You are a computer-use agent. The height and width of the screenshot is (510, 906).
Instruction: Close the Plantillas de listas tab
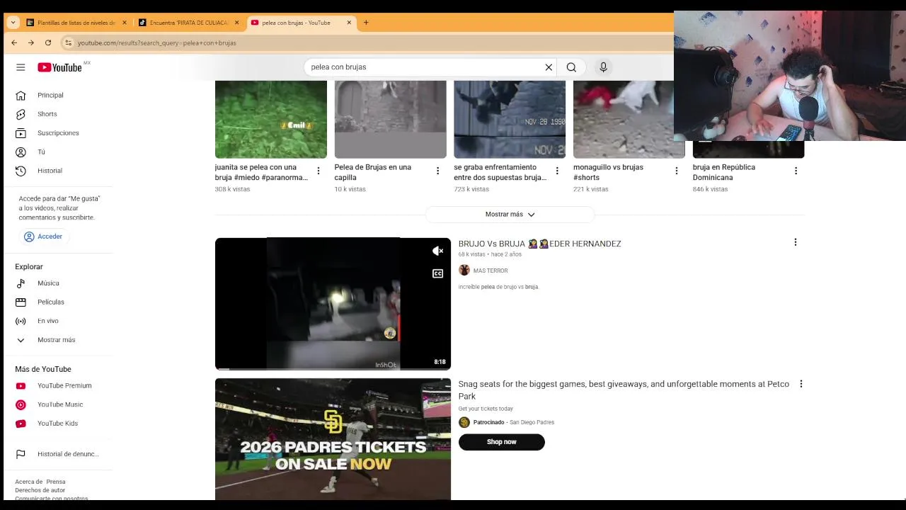125,23
